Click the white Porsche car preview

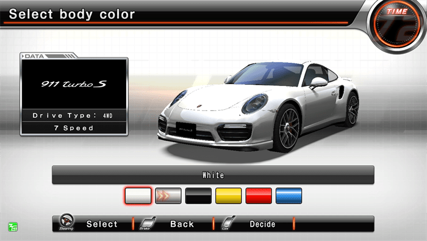tap(259, 107)
